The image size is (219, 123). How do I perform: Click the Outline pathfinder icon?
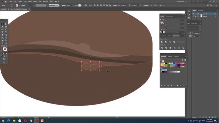(x=179, y=48)
